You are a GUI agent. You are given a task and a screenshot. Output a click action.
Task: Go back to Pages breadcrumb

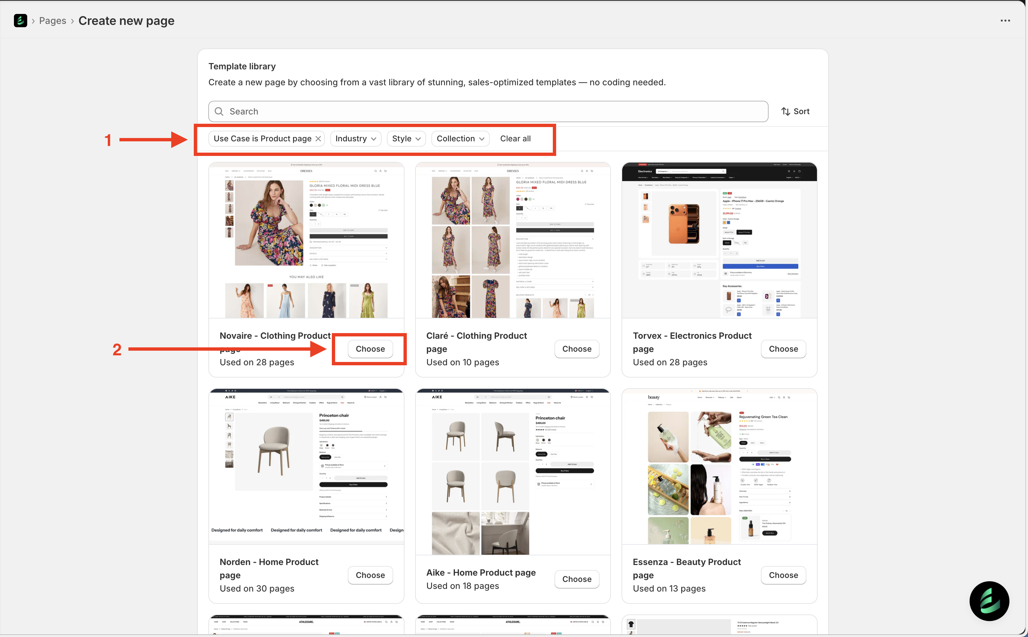(x=53, y=21)
